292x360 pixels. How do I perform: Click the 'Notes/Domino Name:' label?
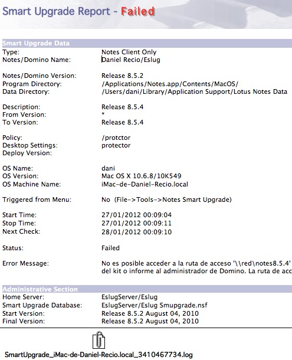[x=37, y=60]
